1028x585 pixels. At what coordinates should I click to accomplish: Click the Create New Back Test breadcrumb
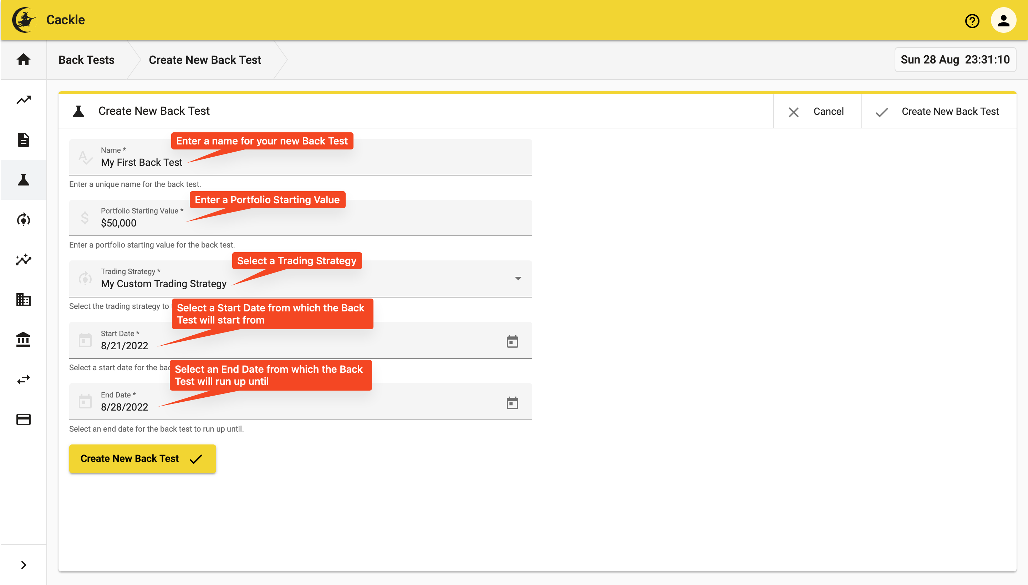[x=205, y=60]
